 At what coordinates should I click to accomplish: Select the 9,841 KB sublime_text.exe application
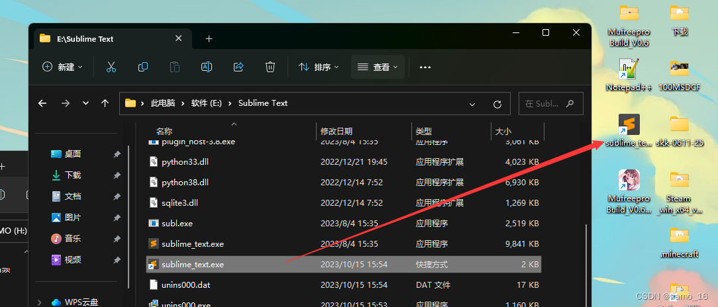pyautogui.click(x=343, y=244)
